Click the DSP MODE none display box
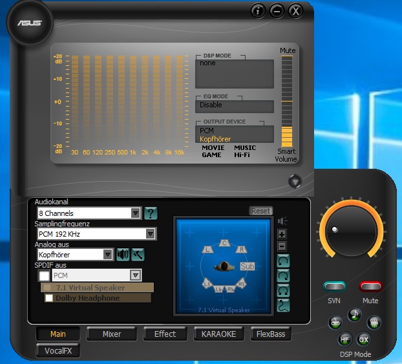Screen dimensions: 402x364 click(235, 74)
